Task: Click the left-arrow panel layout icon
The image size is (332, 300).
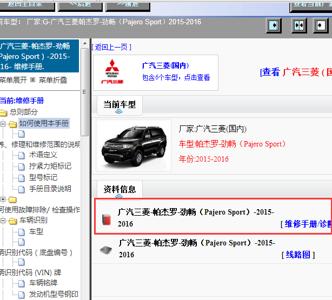Action: click(x=321, y=25)
